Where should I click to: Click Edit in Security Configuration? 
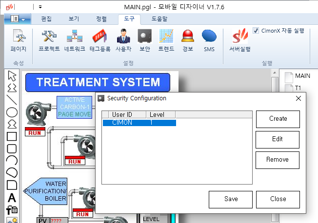(278, 140)
